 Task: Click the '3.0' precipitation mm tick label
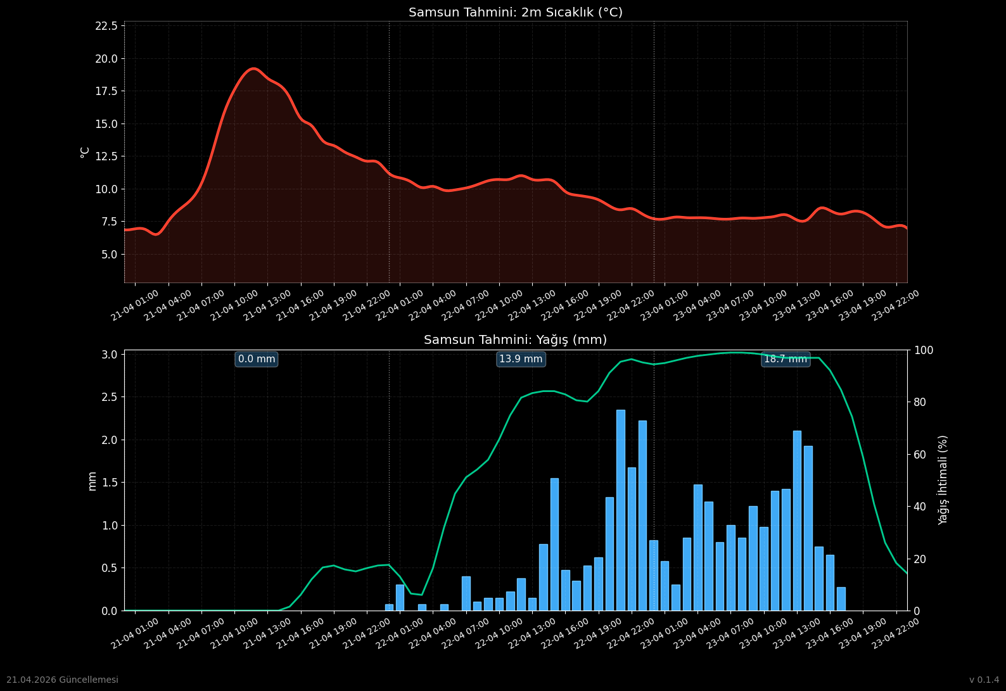coord(109,355)
